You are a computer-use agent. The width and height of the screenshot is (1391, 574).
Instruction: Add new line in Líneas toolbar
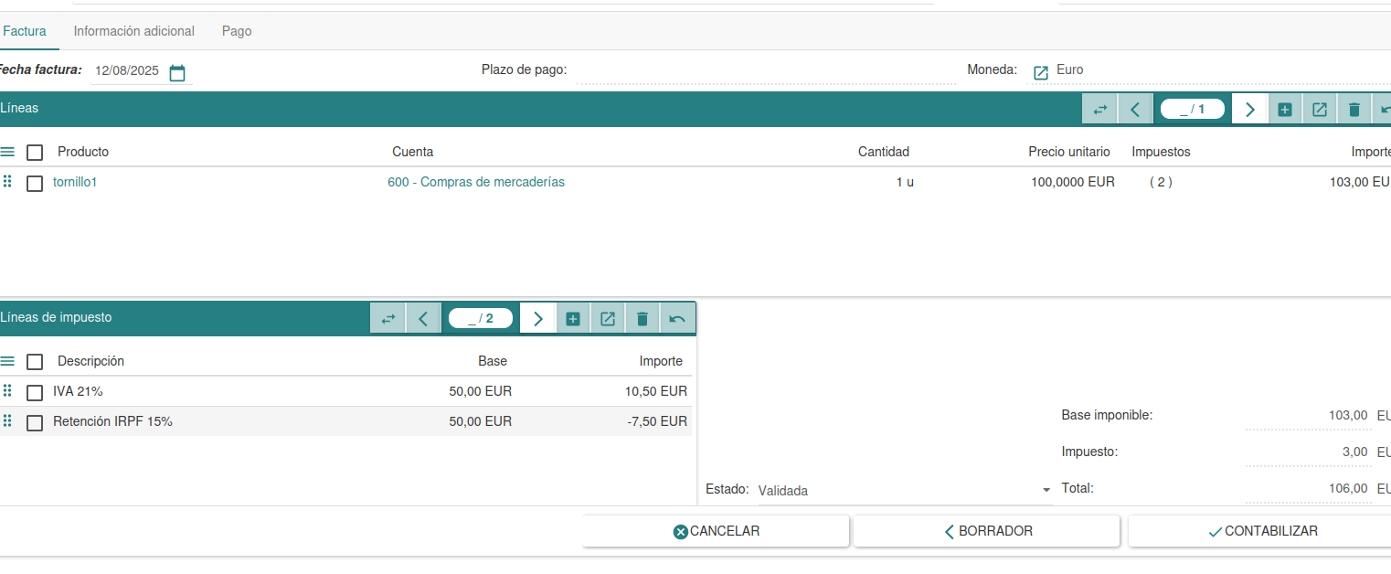click(1284, 110)
